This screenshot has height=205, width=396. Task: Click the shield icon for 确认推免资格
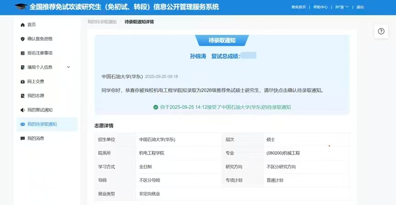pos(23,39)
